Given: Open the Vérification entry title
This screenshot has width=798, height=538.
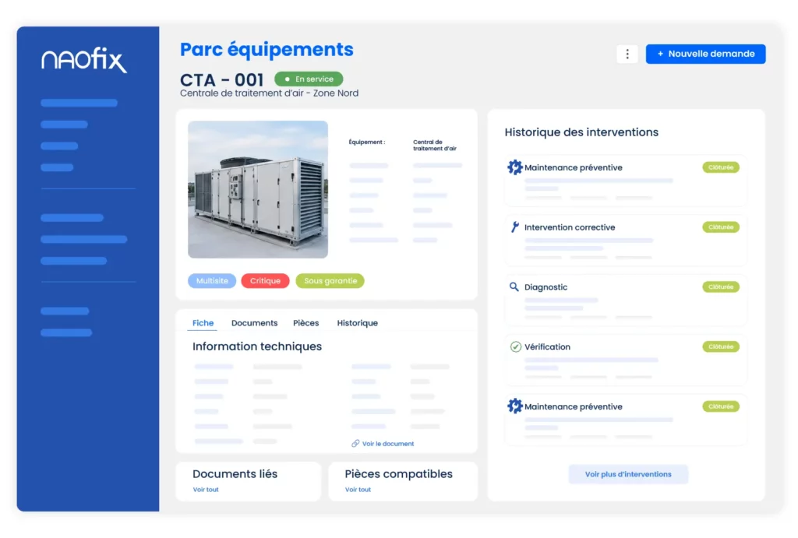Looking at the screenshot, I should pos(547,346).
